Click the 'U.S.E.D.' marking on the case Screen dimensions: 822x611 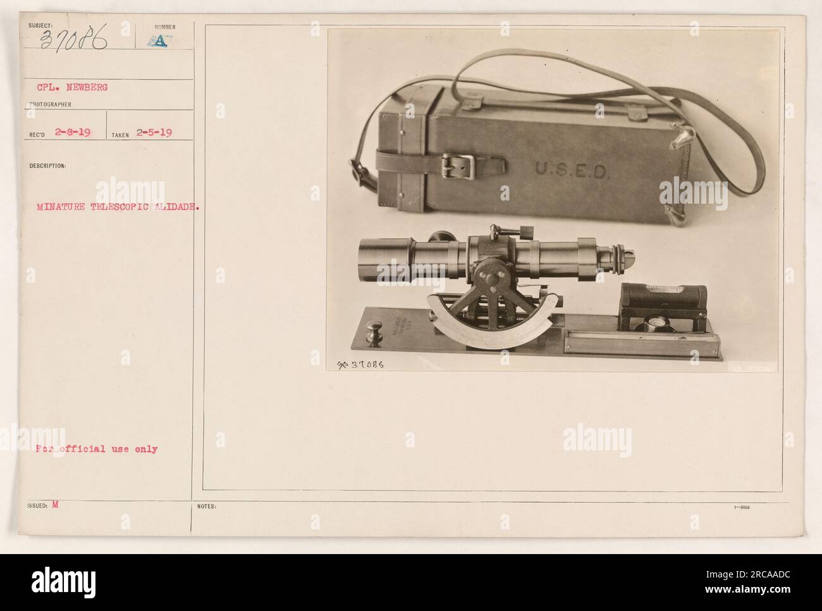click(573, 170)
